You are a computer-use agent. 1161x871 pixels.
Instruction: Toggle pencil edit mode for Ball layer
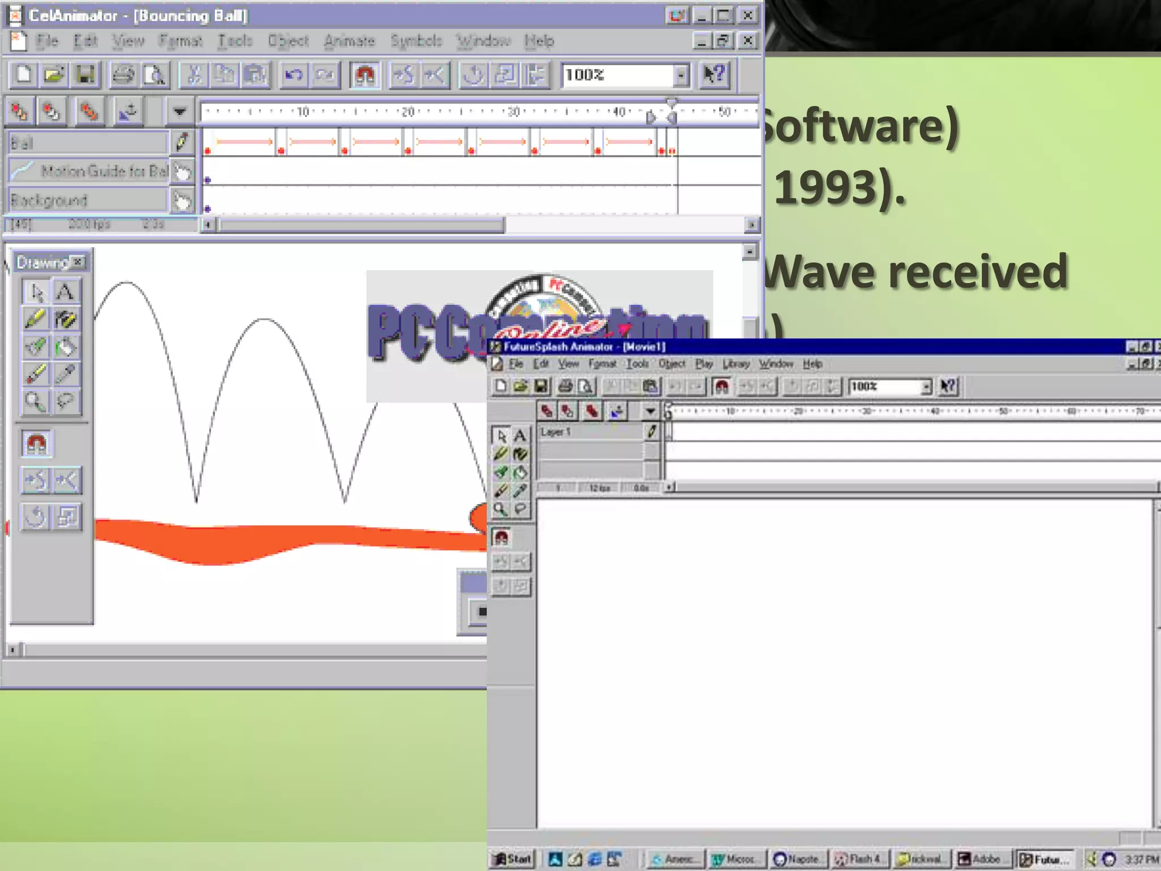(x=181, y=142)
